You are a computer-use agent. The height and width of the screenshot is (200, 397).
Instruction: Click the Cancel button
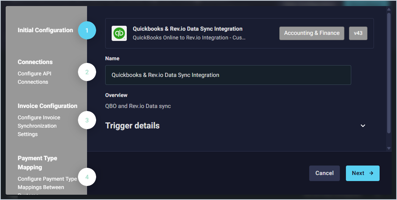(x=324, y=173)
